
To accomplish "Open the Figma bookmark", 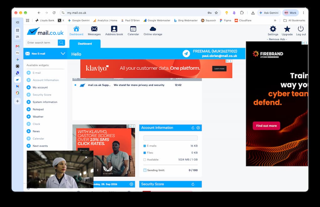I will point(225,20).
